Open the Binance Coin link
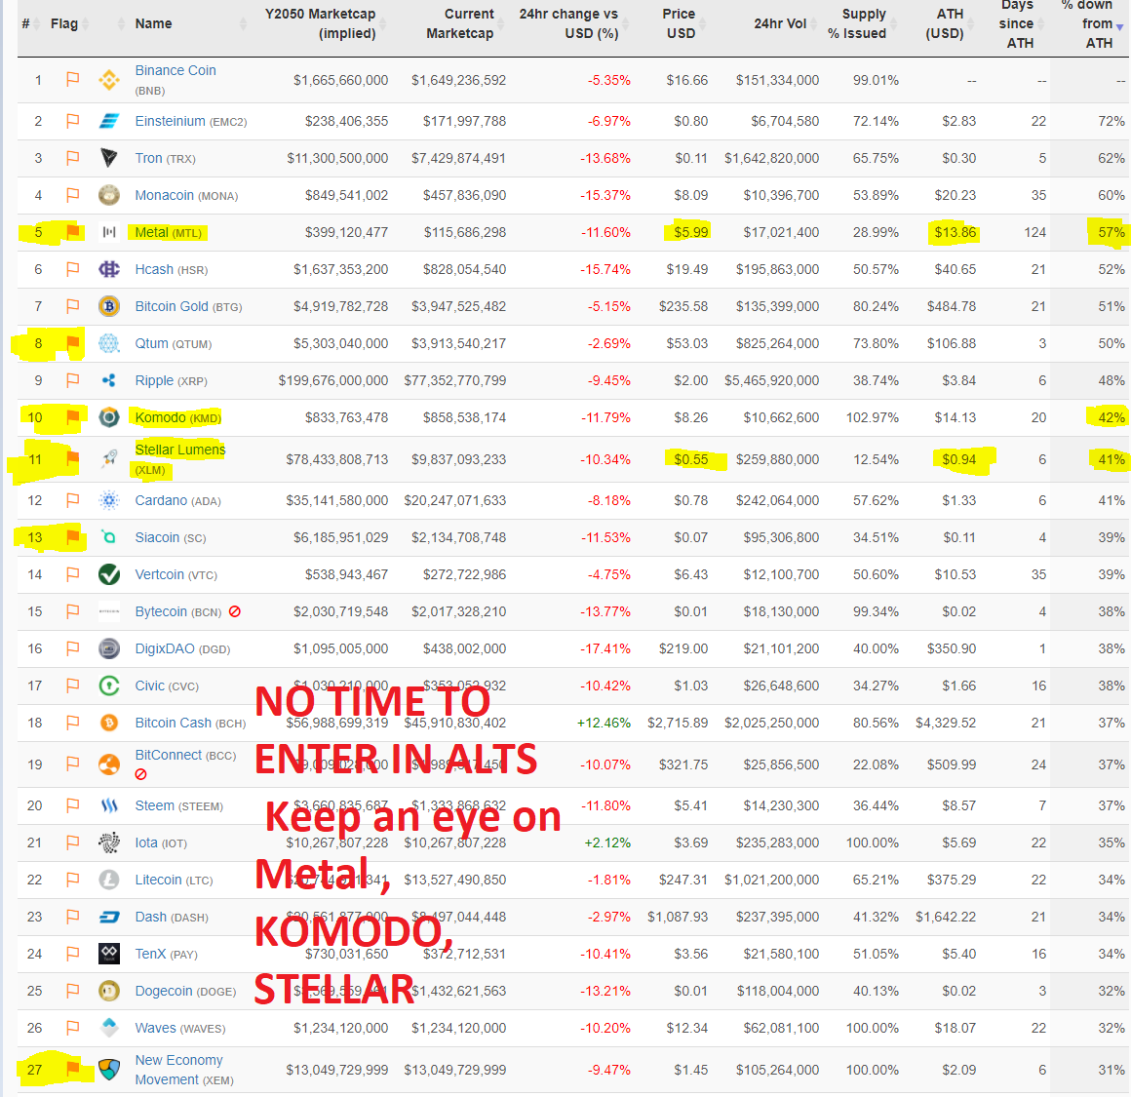 click(175, 70)
